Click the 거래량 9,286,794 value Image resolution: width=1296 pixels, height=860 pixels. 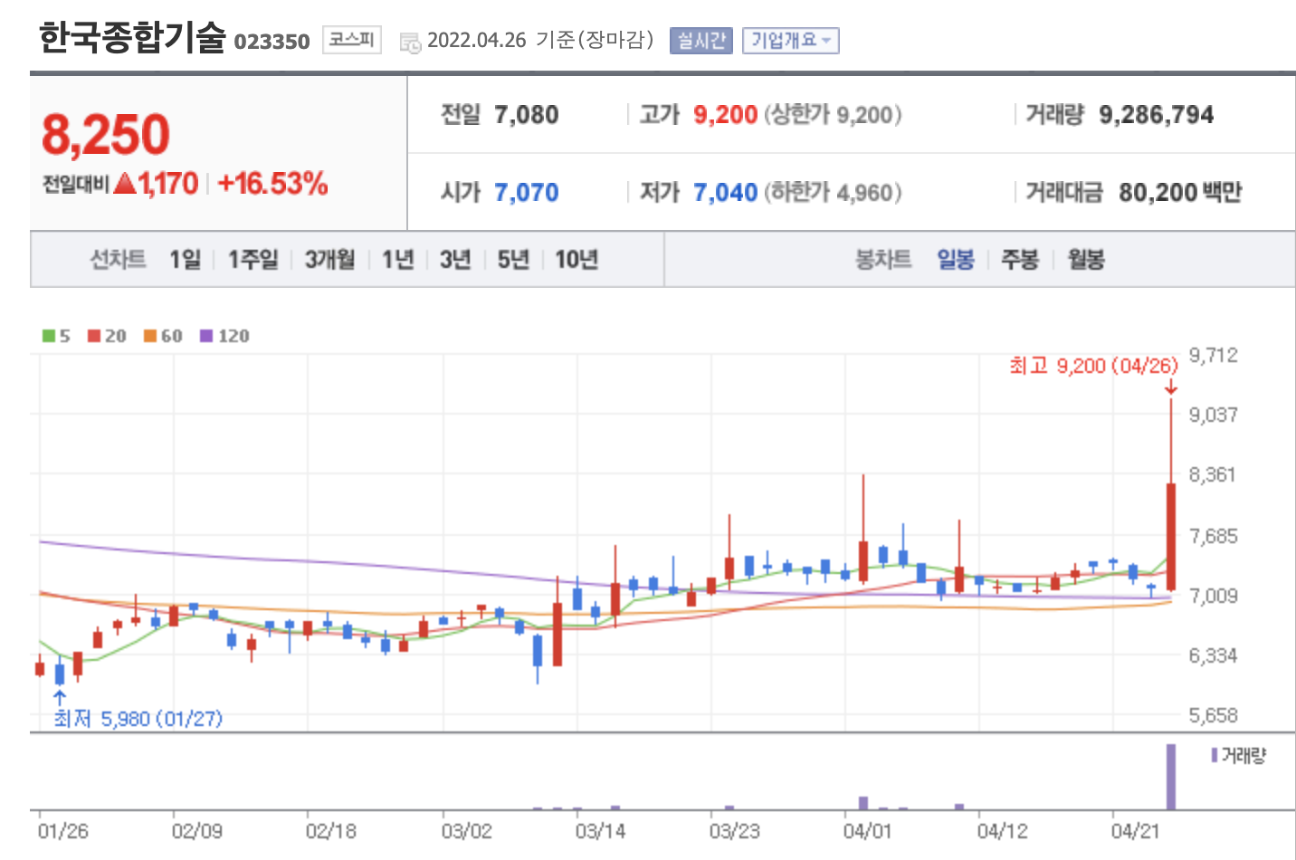click(x=1157, y=115)
